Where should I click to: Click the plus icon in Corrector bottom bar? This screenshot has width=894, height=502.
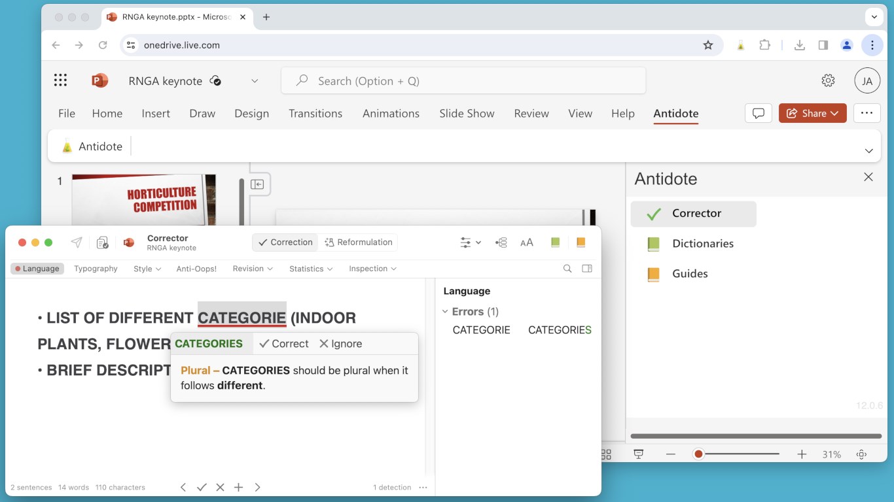tap(239, 487)
